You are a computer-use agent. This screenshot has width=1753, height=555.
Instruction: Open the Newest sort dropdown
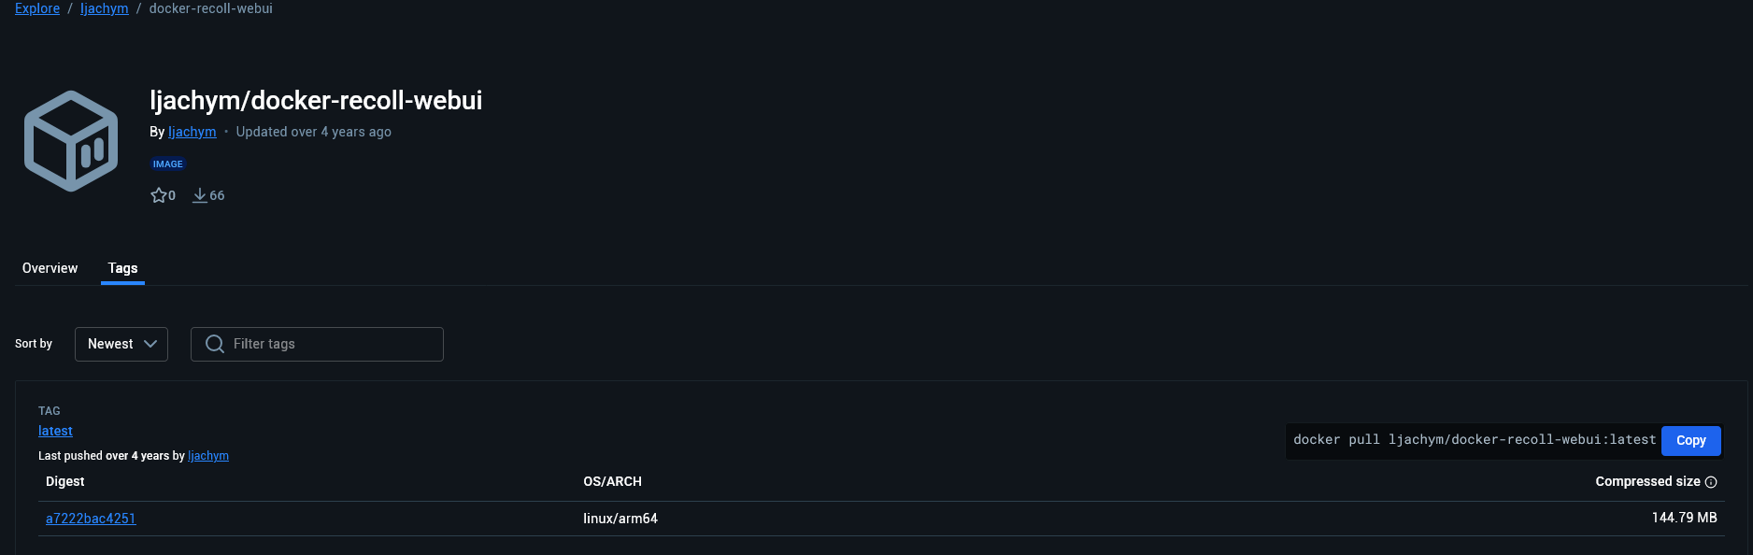[121, 344]
